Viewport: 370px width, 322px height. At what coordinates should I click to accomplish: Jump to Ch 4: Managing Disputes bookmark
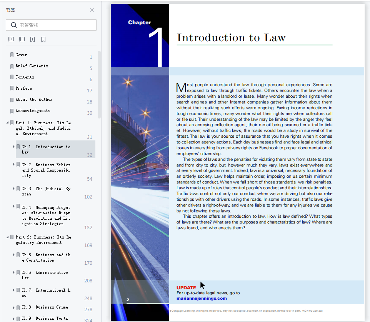(x=46, y=215)
